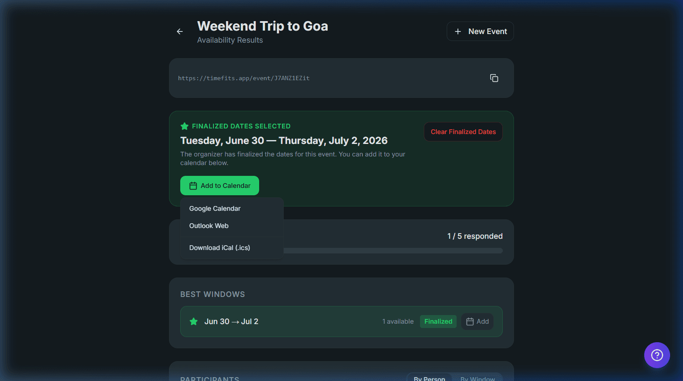Image resolution: width=683 pixels, height=381 pixels.
Task: Switch to By Window view
Action: pyautogui.click(x=477, y=378)
